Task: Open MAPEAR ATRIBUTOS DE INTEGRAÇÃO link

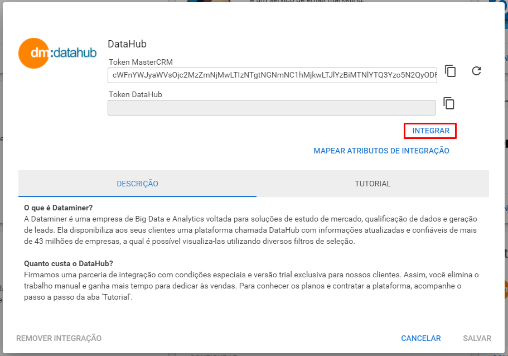Action: coord(381,151)
